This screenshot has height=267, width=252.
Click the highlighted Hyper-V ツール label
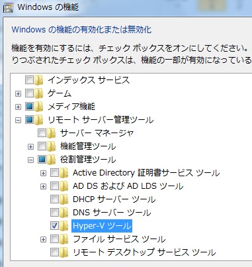[x=102, y=226]
